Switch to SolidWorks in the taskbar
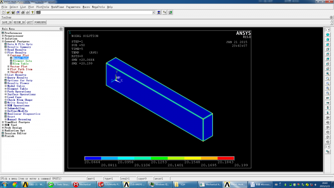Image resolution: width=334 pixels, height=188 pixels. pos(109,184)
